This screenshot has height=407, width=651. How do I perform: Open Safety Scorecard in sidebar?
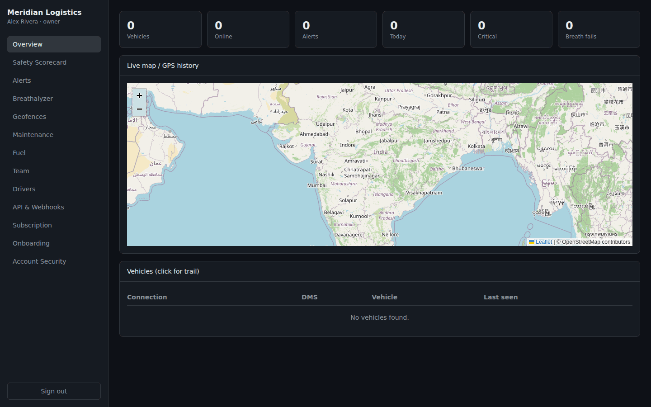tap(54, 62)
